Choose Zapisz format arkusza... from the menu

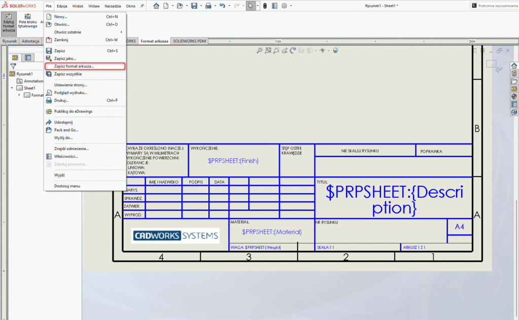pos(85,66)
